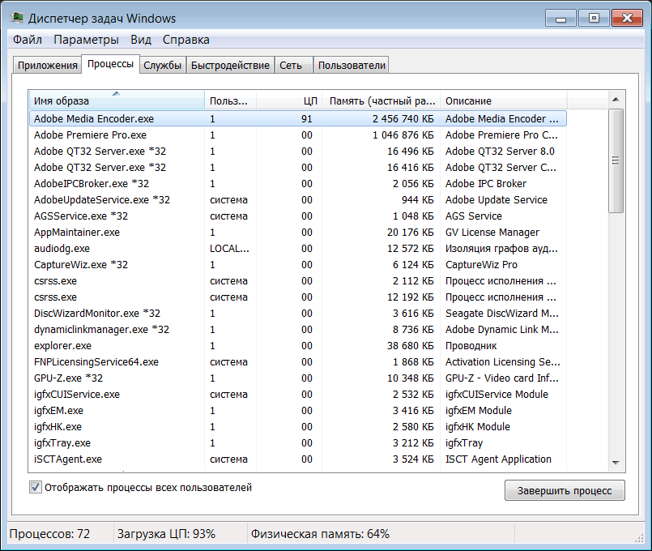This screenshot has height=551, width=652.
Task: Select the Adobe Premiere Pro.exe process
Action: click(298, 135)
